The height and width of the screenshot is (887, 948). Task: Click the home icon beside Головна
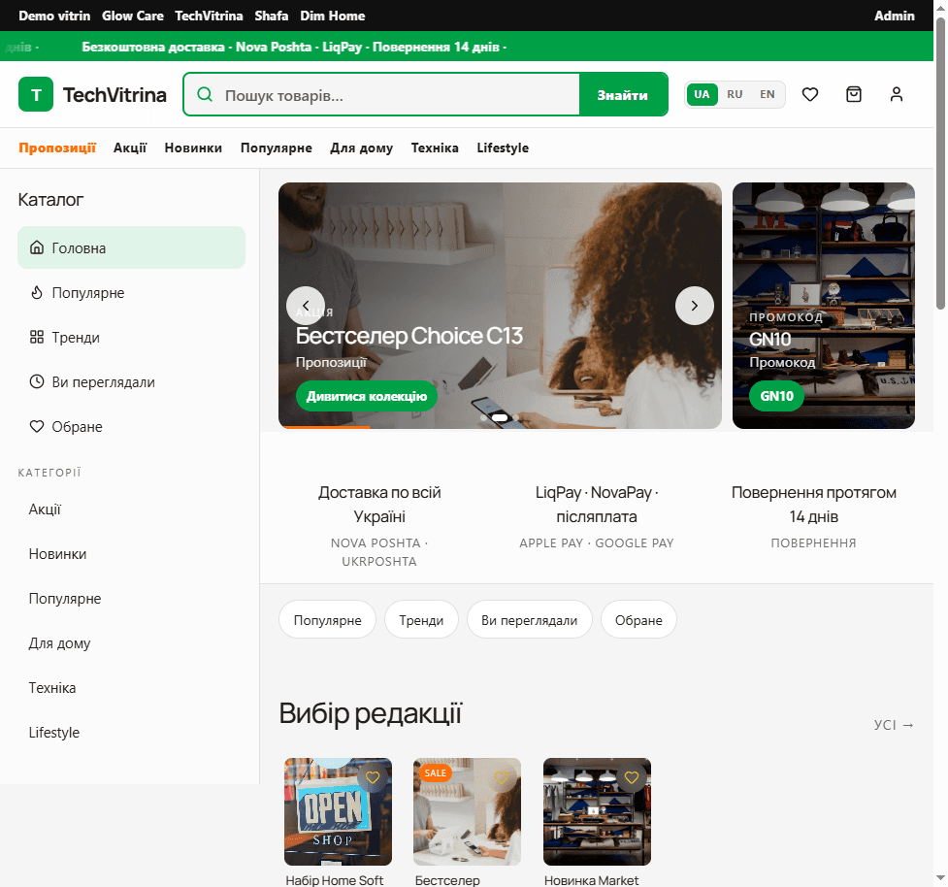(x=37, y=247)
